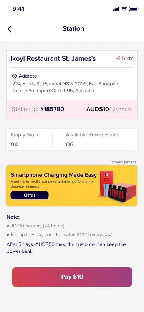
Task: Tap the 9:41 clock in status bar
Action: tap(18, 9)
